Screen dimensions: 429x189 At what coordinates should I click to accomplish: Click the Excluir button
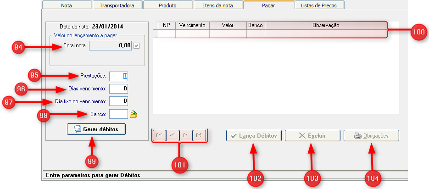point(313,135)
